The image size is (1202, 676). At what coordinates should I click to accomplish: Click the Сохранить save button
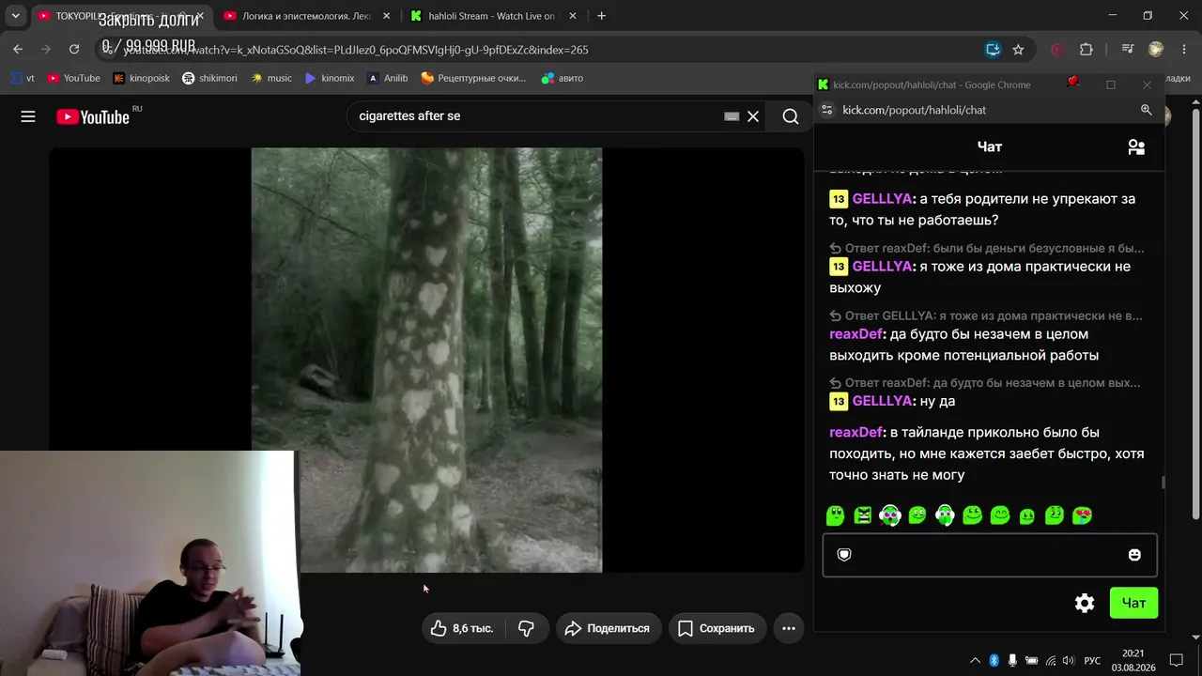click(x=717, y=628)
